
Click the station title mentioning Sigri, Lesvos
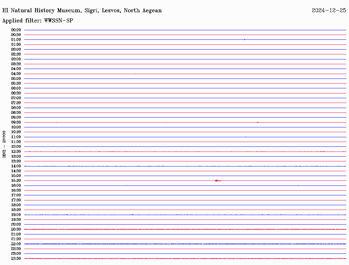coord(82,11)
